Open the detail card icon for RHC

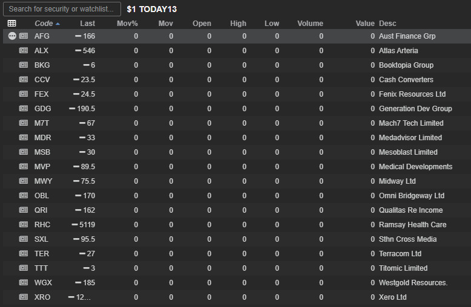(x=24, y=224)
